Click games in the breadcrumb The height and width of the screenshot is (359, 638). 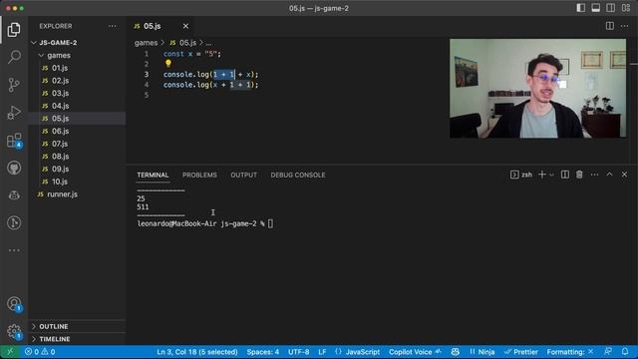[146, 43]
